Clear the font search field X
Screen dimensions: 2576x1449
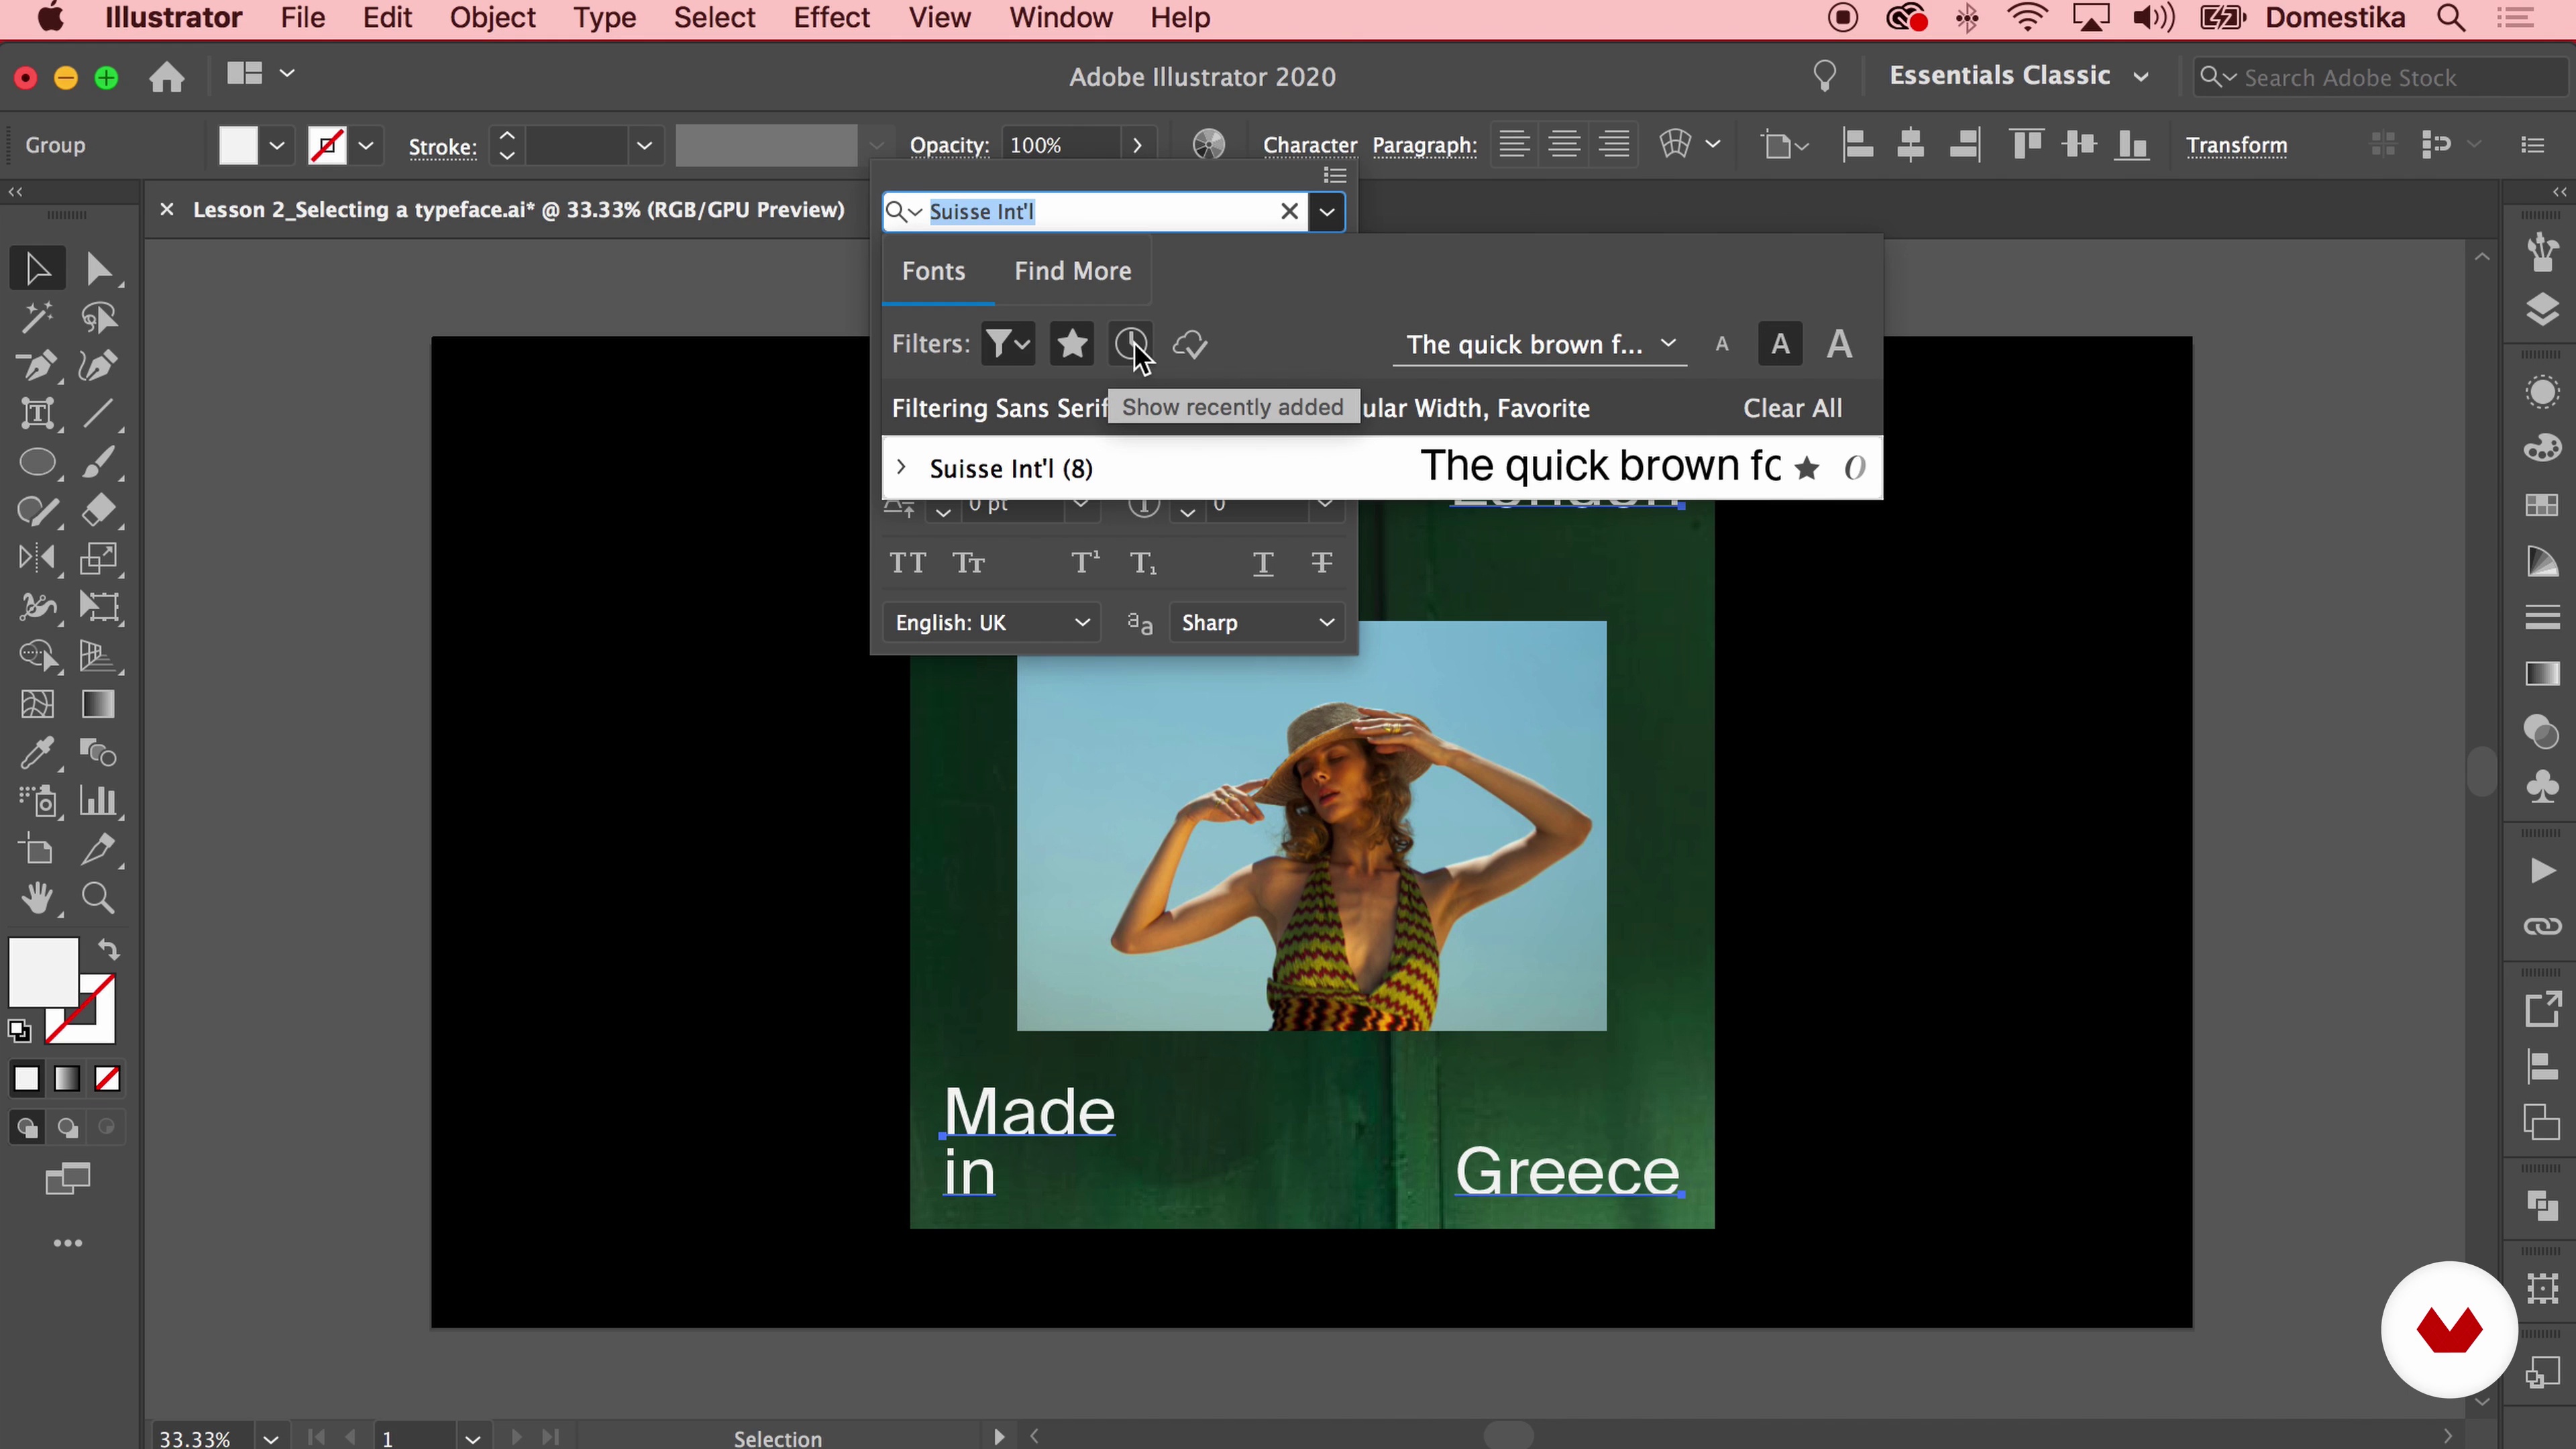[1289, 212]
